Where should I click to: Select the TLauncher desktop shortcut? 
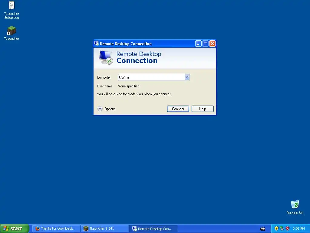click(12, 33)
